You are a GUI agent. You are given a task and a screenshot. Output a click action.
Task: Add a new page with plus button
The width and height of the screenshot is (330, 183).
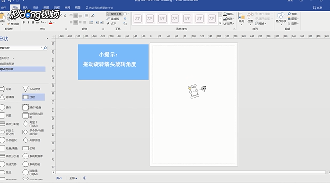[x=85, y=178]
